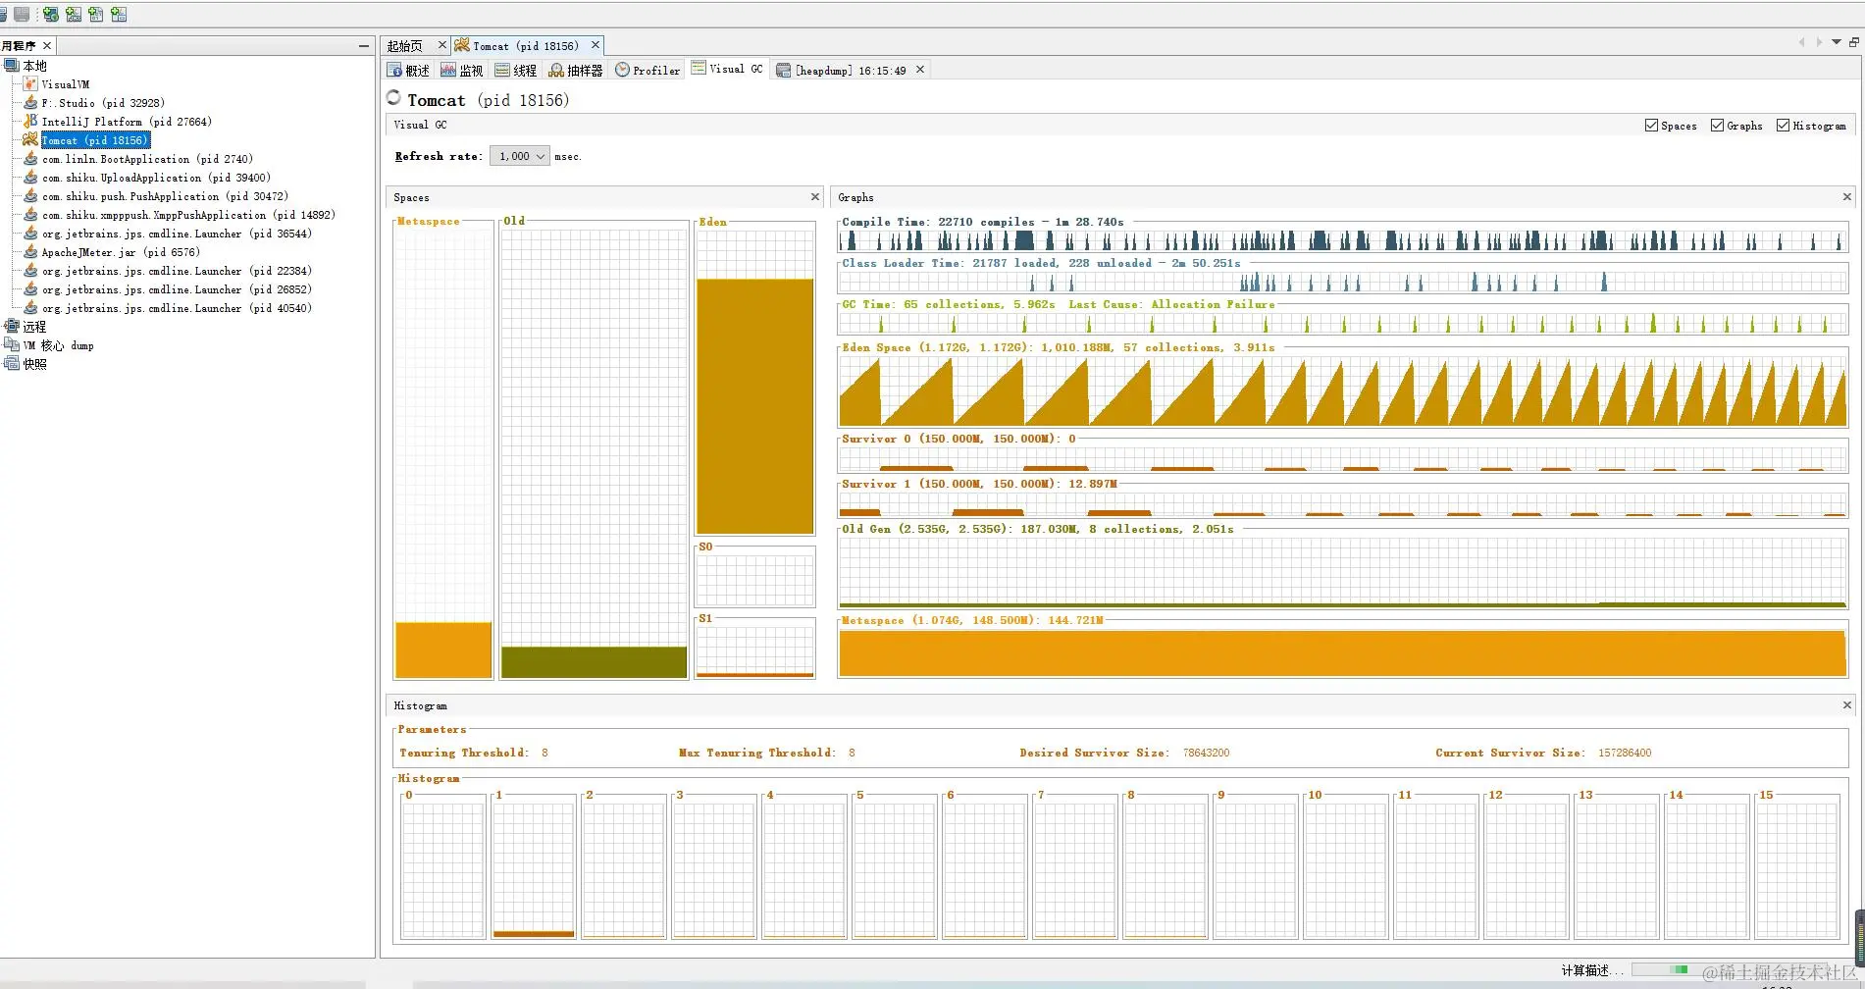Open the Profiler tab

[648, 71]
